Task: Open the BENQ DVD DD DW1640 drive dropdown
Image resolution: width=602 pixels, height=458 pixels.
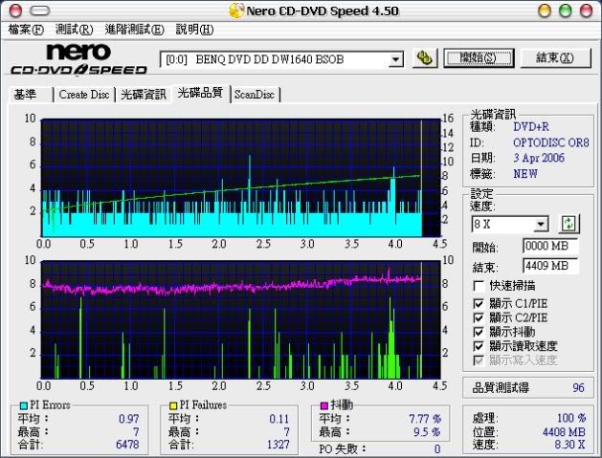Action: [x=395, y=60]
